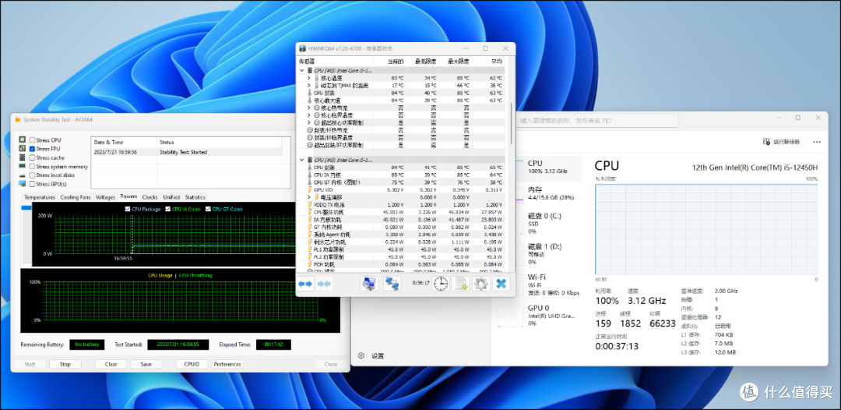The height and width of the screenshot is (410, 841).
Task: Open Task Manager more options (...) icon
Action: pos(817,142)
